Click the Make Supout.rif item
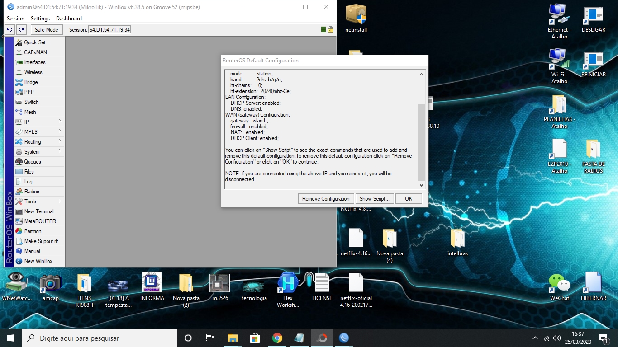This screenshot has width=618, height=347. click(41, 241)
